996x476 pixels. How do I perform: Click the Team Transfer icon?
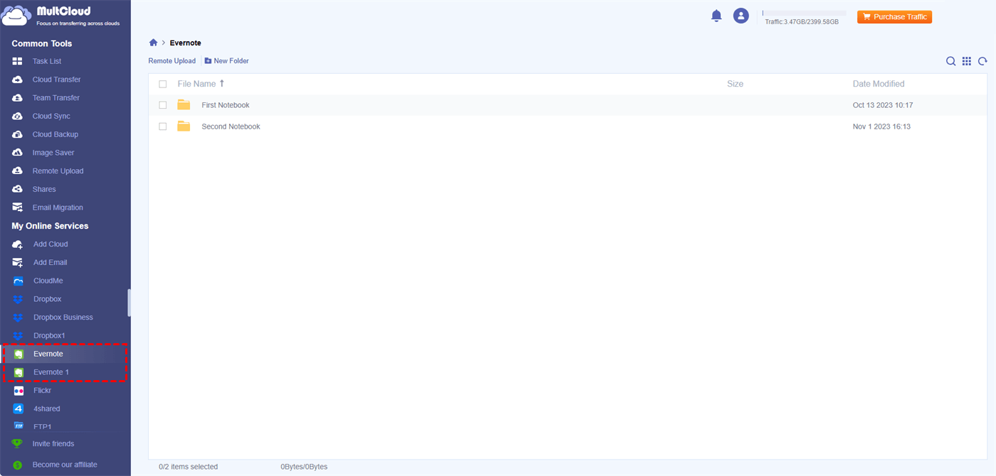pos(18,98)
